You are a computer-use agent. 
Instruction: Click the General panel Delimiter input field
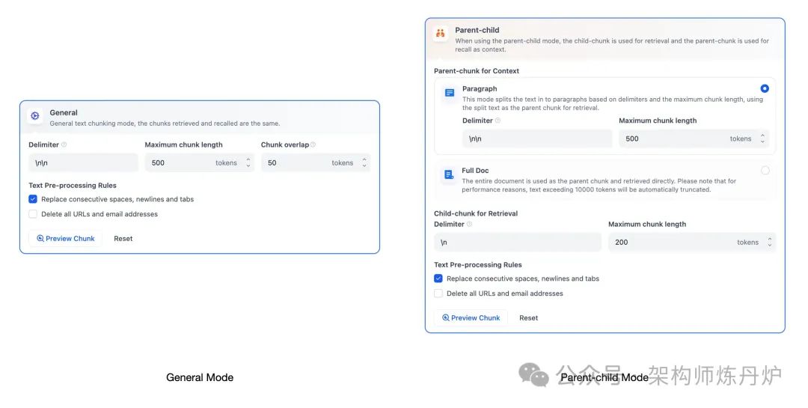coord(82,162)
